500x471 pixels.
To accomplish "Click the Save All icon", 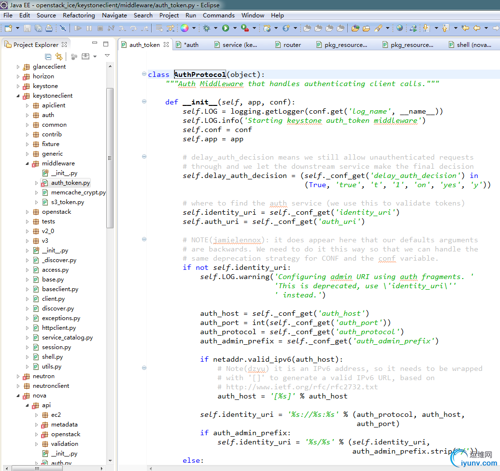I will (38, 29).
